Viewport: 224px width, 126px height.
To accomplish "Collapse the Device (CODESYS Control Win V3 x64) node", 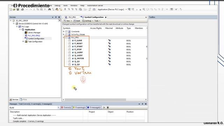I will (x=14, y=23).
